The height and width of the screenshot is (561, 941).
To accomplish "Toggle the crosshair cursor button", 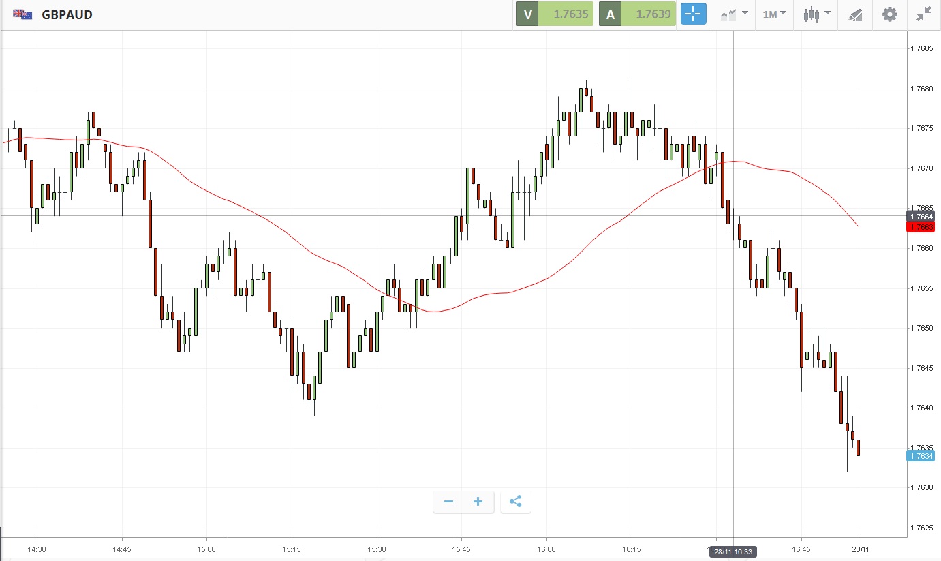I will click(693, 14).
